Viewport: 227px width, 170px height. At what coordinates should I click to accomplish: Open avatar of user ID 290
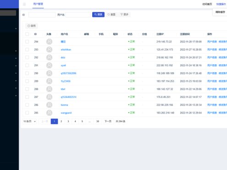49,73
